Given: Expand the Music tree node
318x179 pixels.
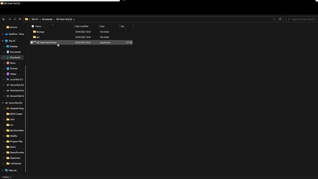Looking at the screenshot, I should pos(4,63).
